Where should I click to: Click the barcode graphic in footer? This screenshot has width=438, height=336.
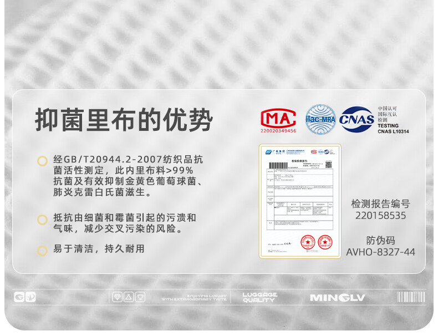point(411,297)
